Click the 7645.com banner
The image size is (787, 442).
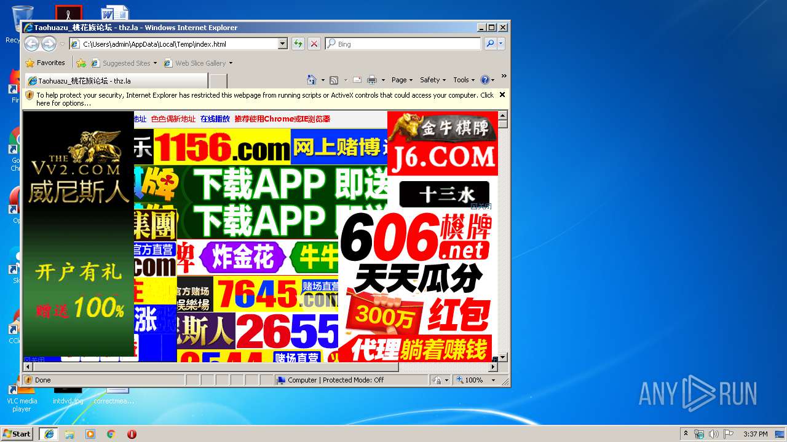tap(276, 294)
